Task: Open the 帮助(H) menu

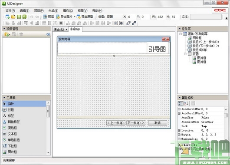Action: [x=97, y=11]
